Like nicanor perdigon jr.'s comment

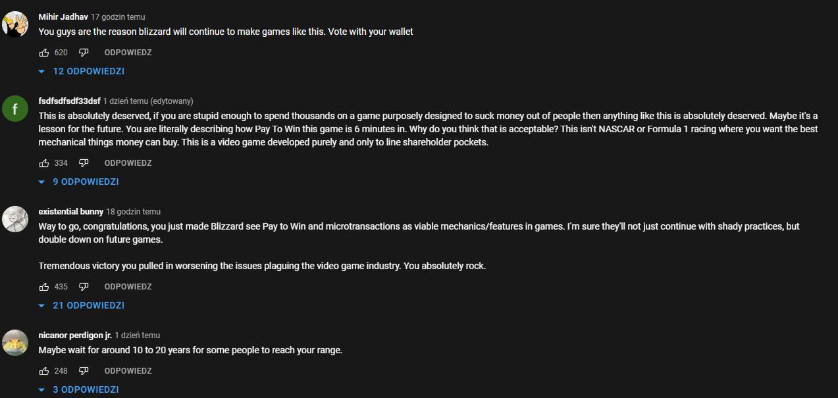(x=44, y=371)
